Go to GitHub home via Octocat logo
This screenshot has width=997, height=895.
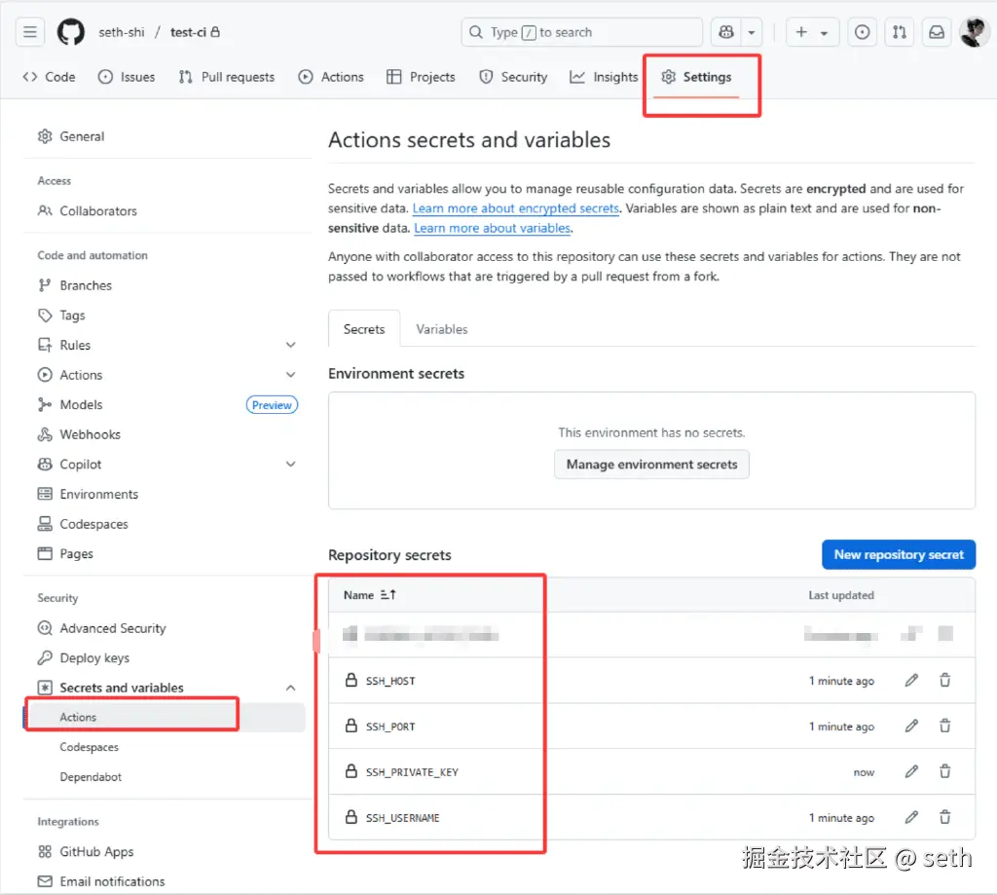[x=70, y=32]
